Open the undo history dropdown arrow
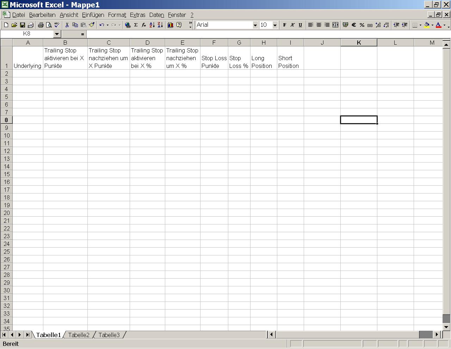Screen dimensions: 451x349 click(x=107, y=25)
